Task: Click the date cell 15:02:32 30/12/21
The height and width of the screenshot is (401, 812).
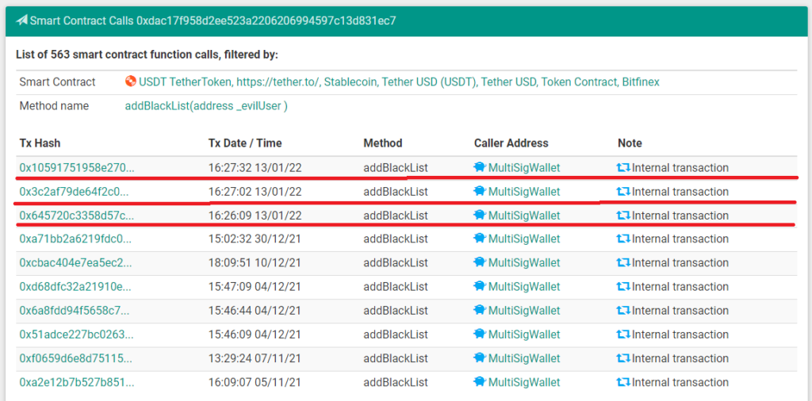Action: coord(255,239)
